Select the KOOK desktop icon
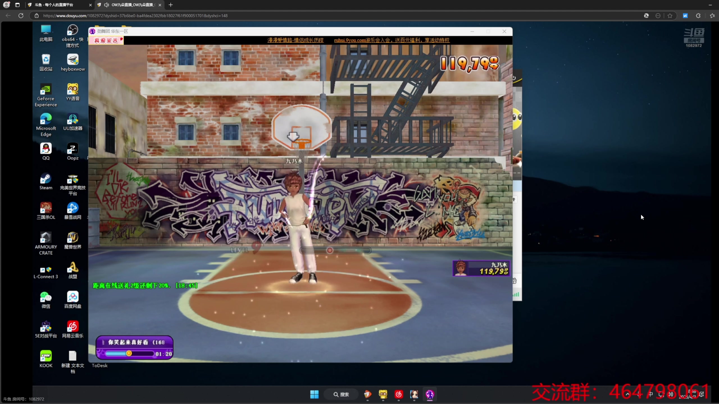 (46, 359)
